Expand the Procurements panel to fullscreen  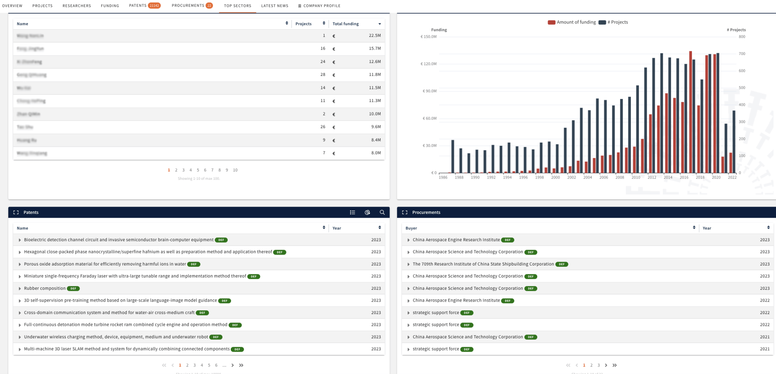405,212
